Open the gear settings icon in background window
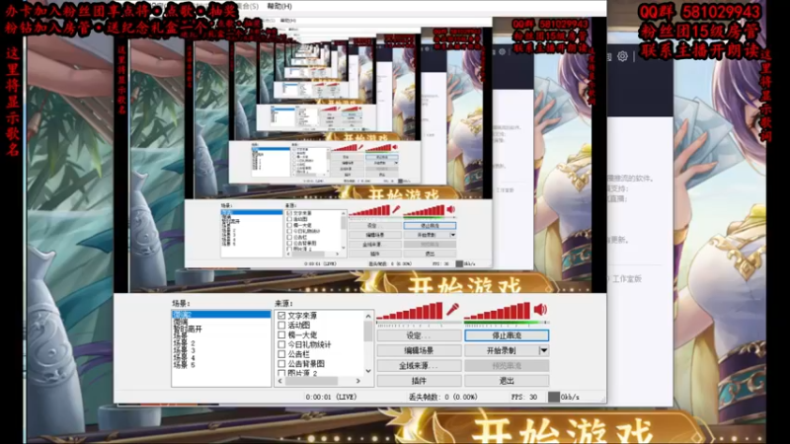Screen dimensions: 790x444 (x=623, y=56)
